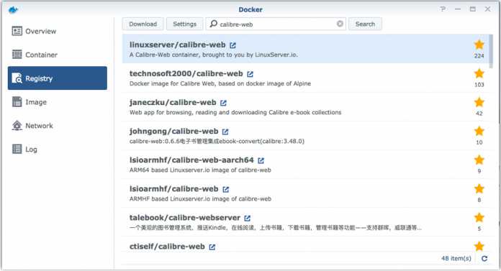Screen dimensions: 501x271
Task: Open the help question mark button
Action: [443, 9]
